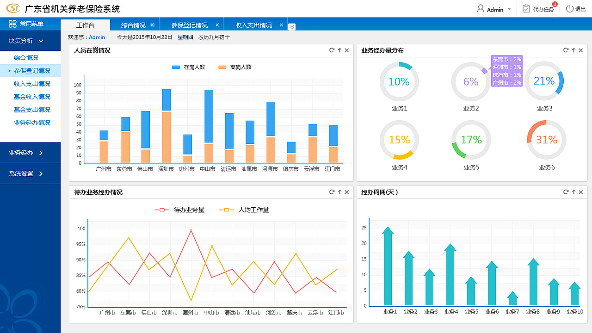Click the 业务3 21% donut chart
This screenshot has height=333, width=592.
544,81
